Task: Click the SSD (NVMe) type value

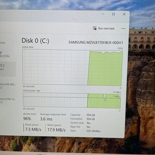Action: point(94,131)
